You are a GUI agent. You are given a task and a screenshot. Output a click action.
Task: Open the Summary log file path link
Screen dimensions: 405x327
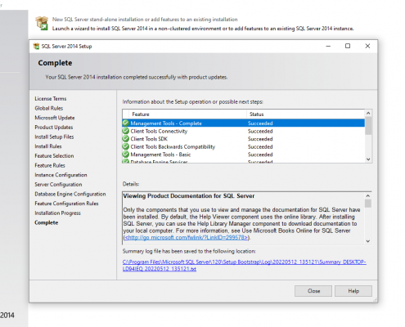tap(244, 266)
